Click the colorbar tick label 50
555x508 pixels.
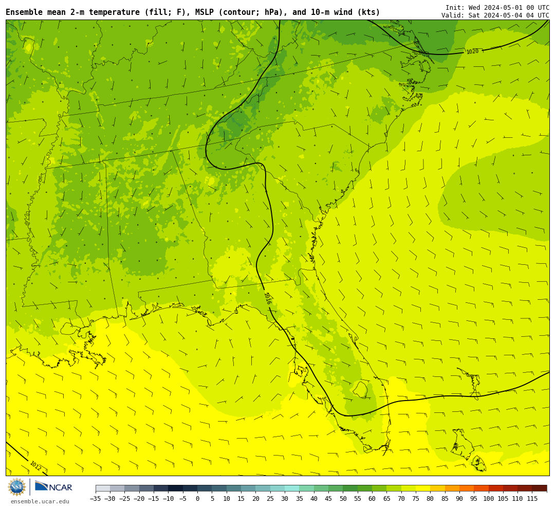click(343, 498)
